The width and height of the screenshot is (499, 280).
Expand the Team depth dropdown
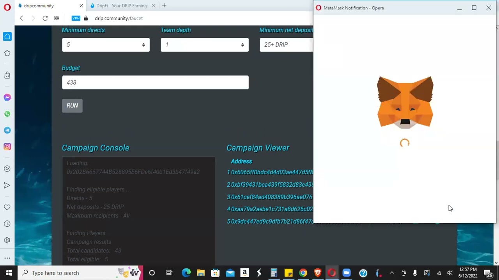(x=205, y=45)
